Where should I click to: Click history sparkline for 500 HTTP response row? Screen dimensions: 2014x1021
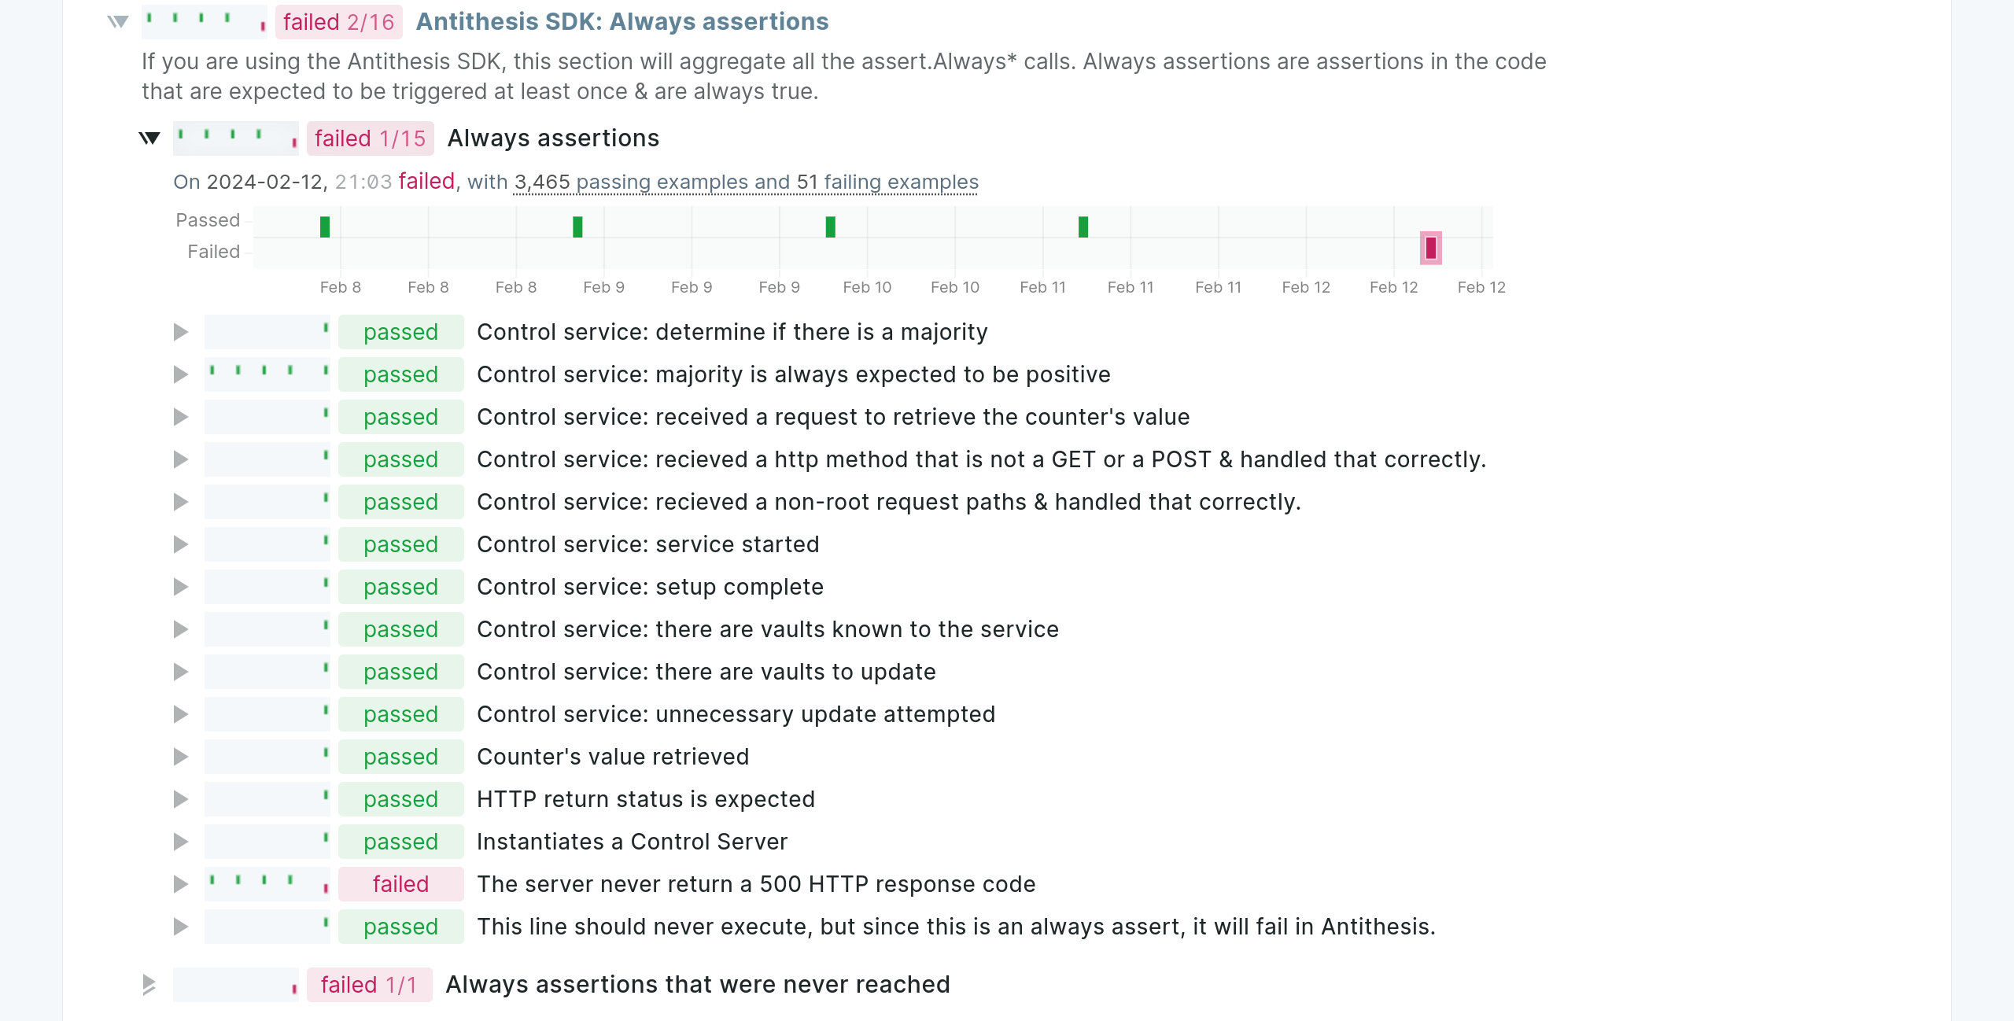click(267, 884)
